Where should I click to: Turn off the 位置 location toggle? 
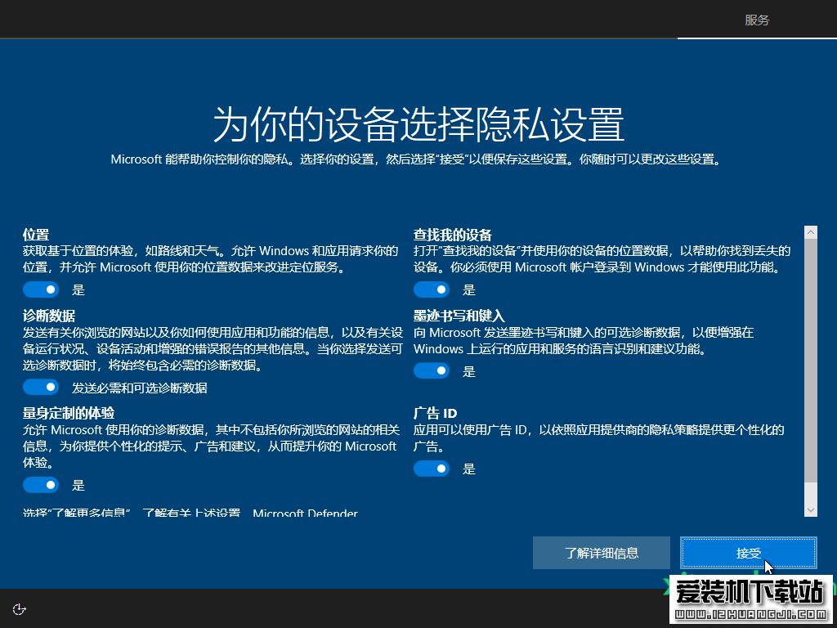[41, 289]
